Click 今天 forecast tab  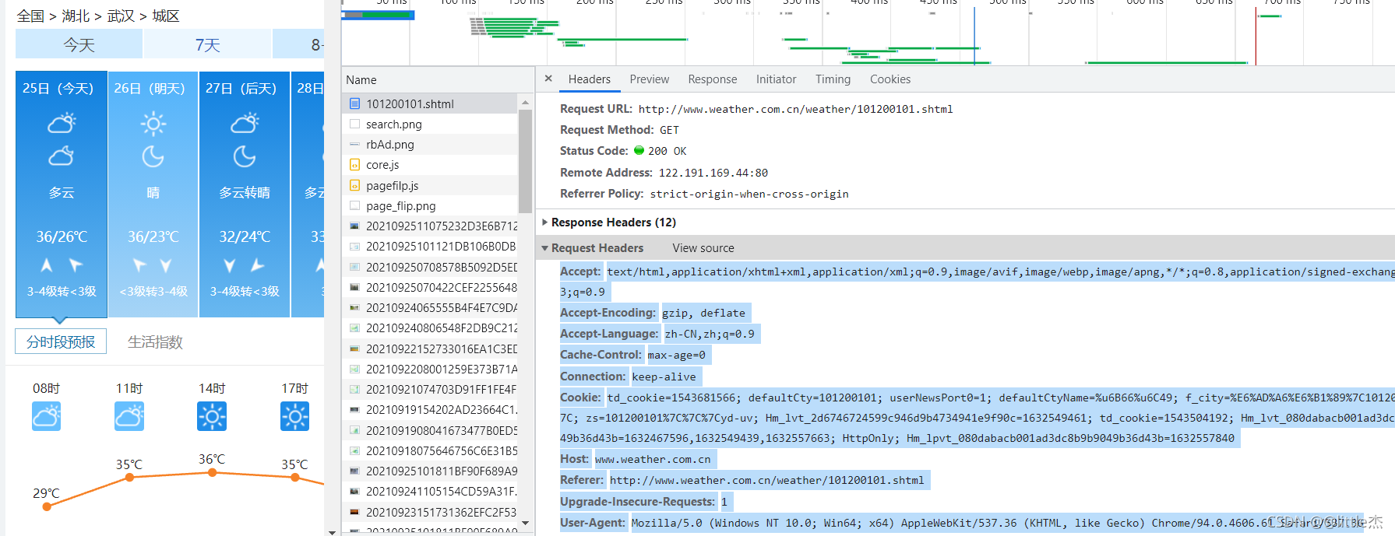(79, 45)
